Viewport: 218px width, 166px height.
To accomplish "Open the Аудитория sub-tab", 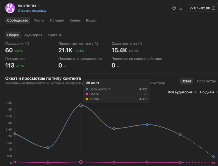I will (33, 35).
